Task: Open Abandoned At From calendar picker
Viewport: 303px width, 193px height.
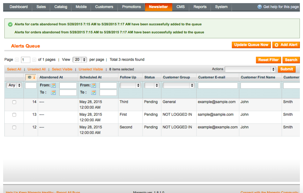Action: pyautogui.click(x=53, y=85)
